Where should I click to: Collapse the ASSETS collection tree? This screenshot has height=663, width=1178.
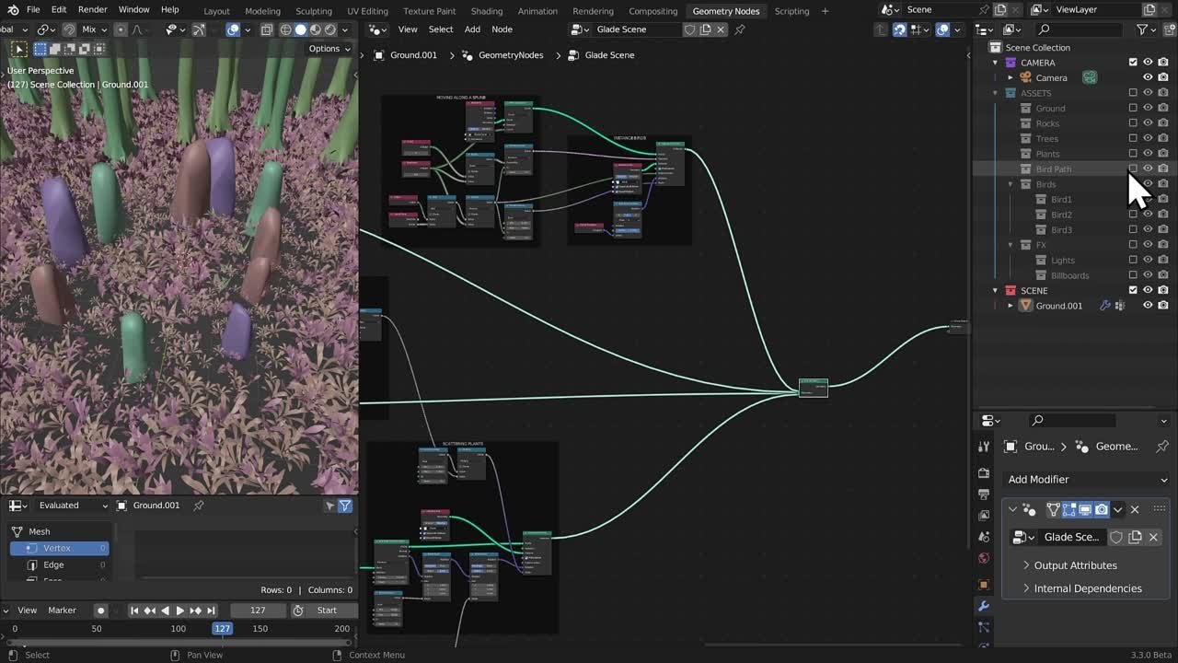995,93
